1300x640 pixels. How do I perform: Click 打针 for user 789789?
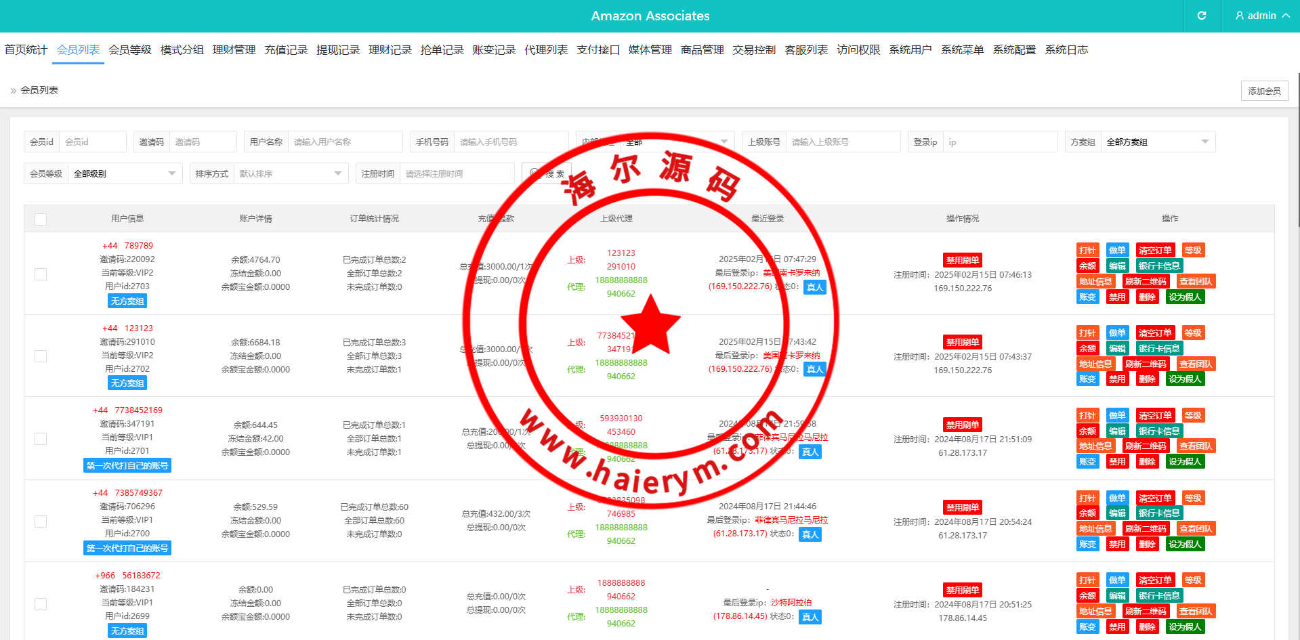click(x=1087, y=251)
